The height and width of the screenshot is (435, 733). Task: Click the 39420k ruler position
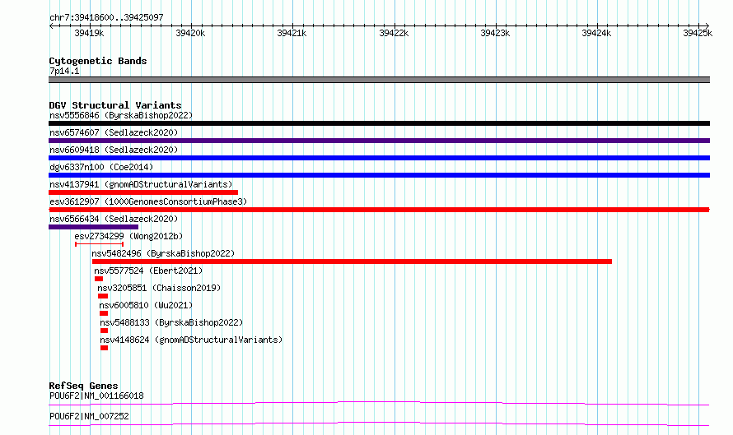[x=190, y=33]
